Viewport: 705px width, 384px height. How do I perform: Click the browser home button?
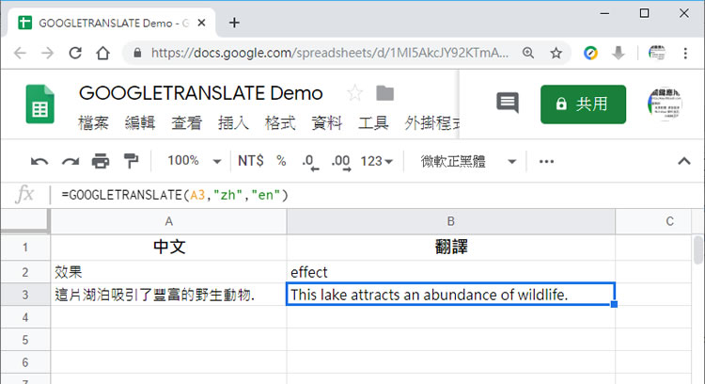pyautogui.click(x=103, y=53)
